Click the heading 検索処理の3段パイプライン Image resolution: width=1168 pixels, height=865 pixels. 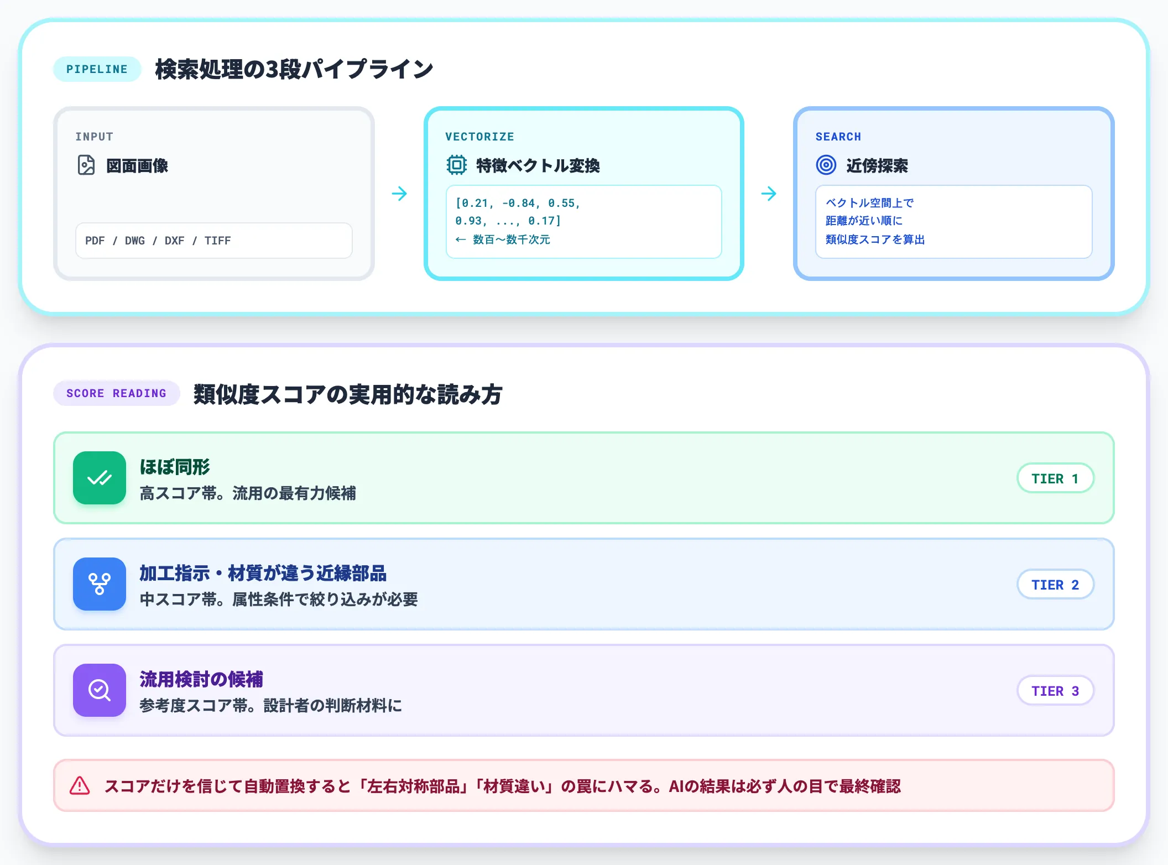click(x=294, y=69)
